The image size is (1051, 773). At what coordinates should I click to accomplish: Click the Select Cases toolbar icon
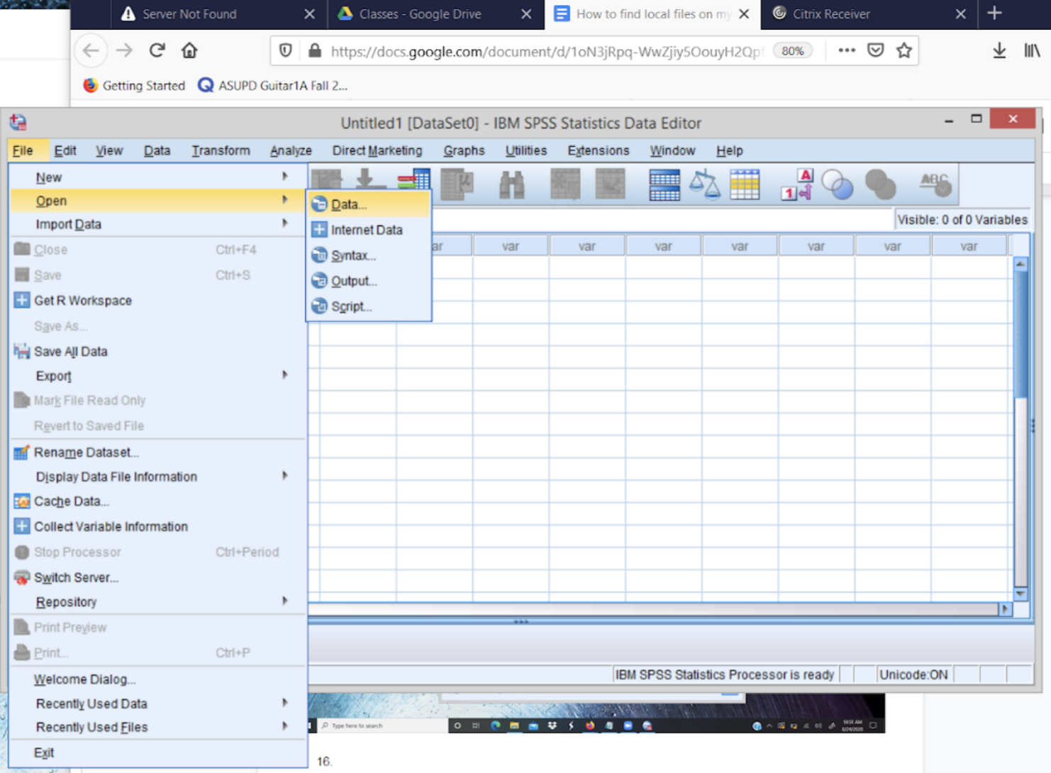coord(745,184)
